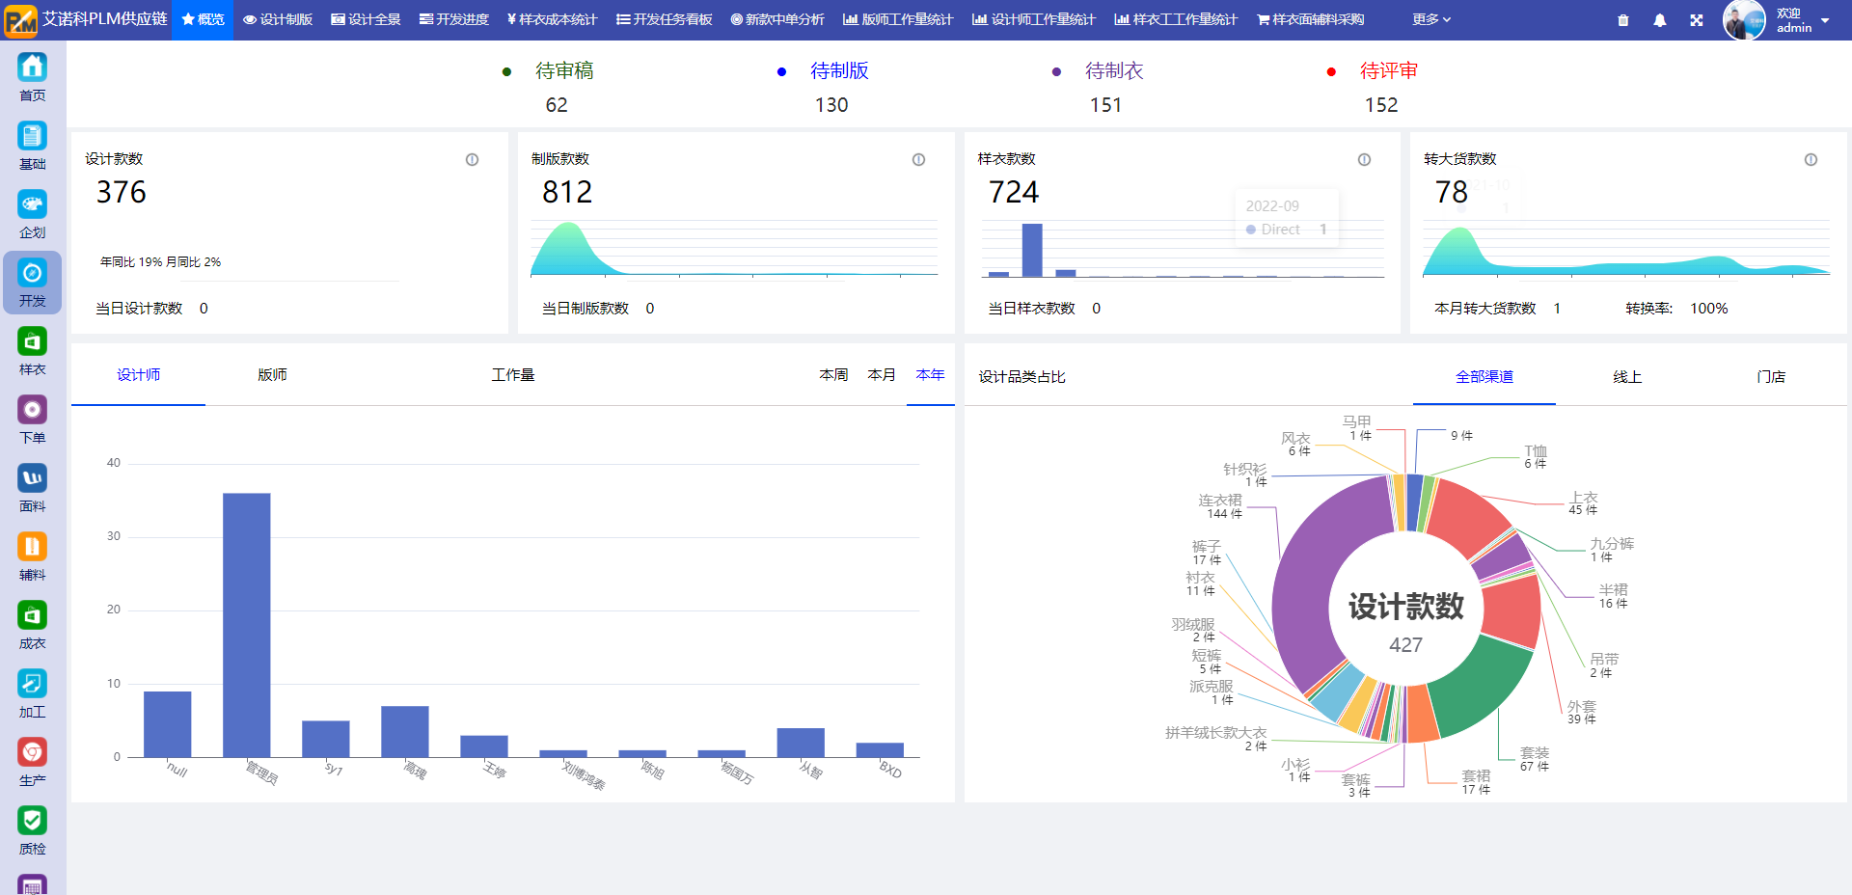Image resolution: width=1852 pixels, height=895 pixels.
Task: Toggle the 待评审 legend item
Action: click(1387, 71)
